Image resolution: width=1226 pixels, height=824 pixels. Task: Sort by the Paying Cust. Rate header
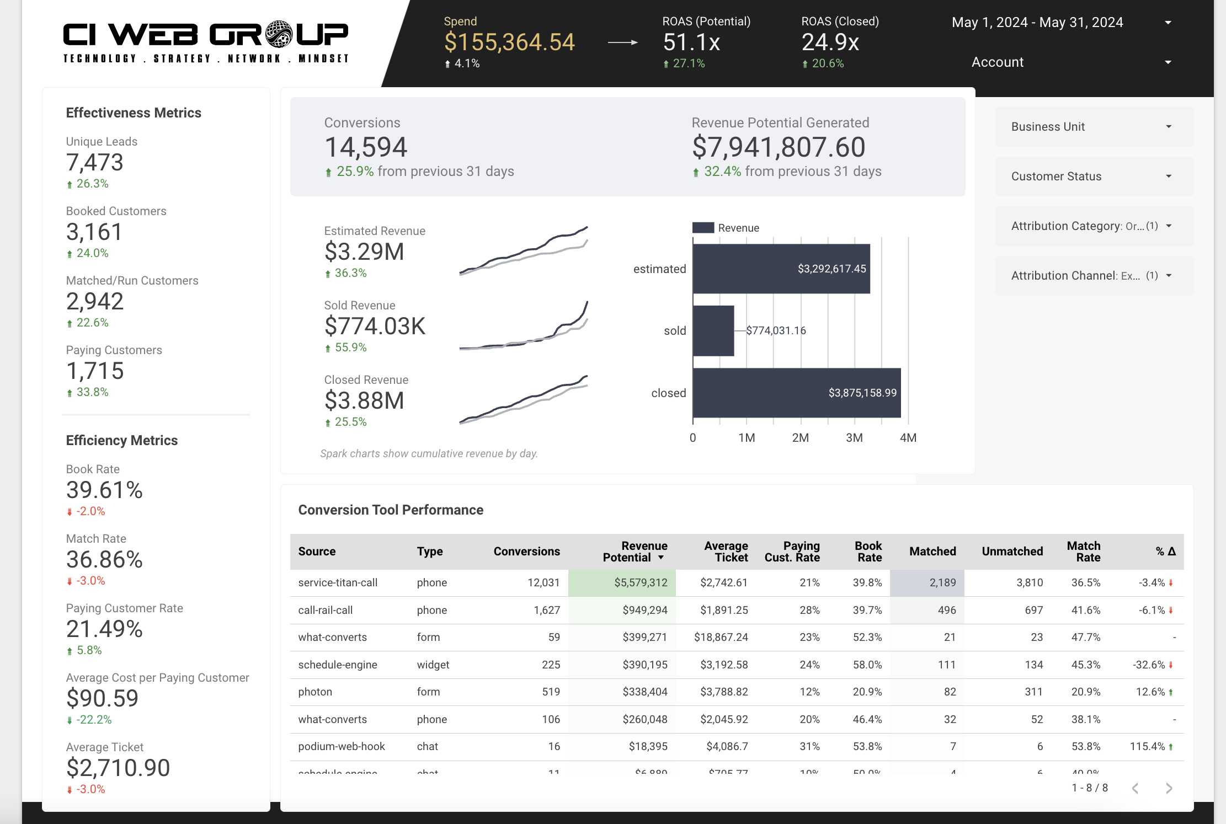pos(792,552)
